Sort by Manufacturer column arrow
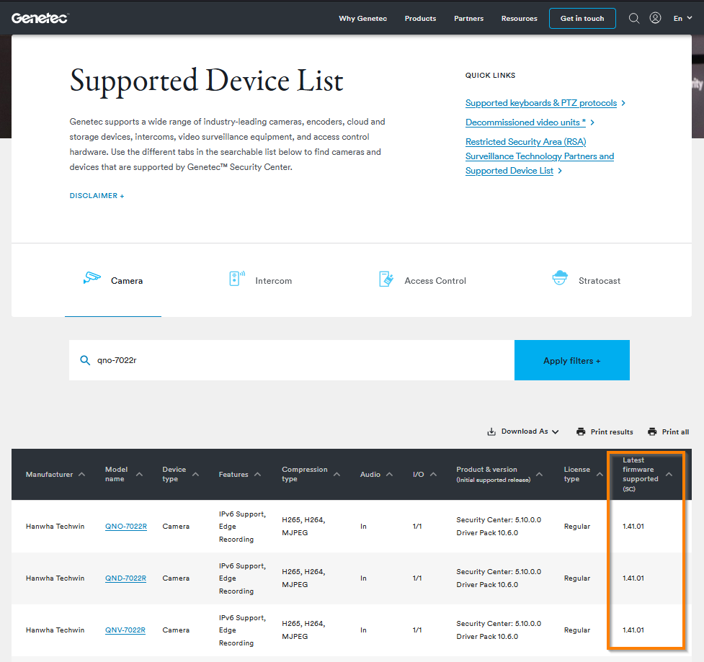 point(81,474)
